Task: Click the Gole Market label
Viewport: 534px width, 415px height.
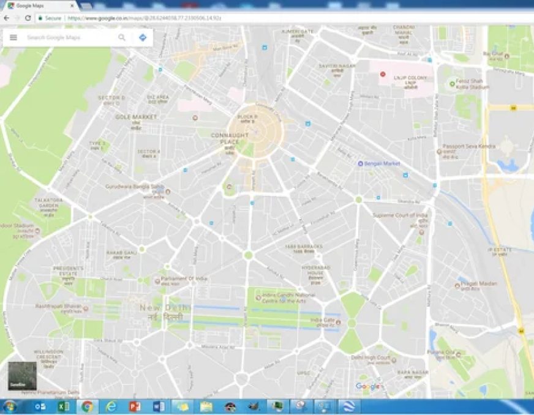Action: pyautogui.click(x=136, y=117)
